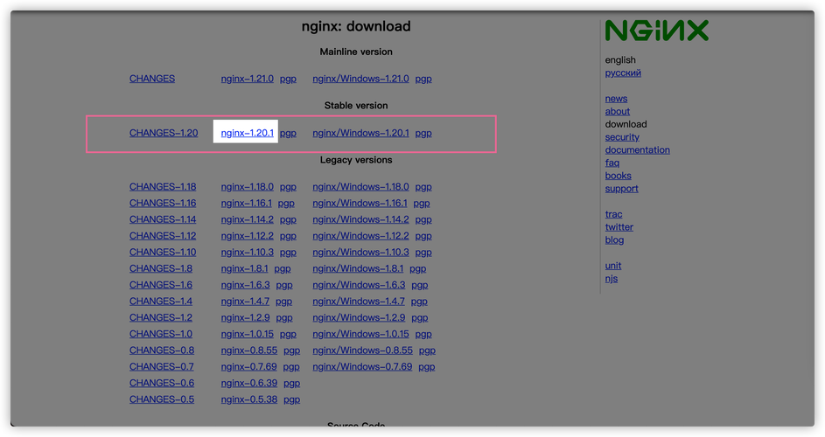Download nginx-0.5.38
The height and width of the screenshot is (437, 825).
tap(248, 399)
